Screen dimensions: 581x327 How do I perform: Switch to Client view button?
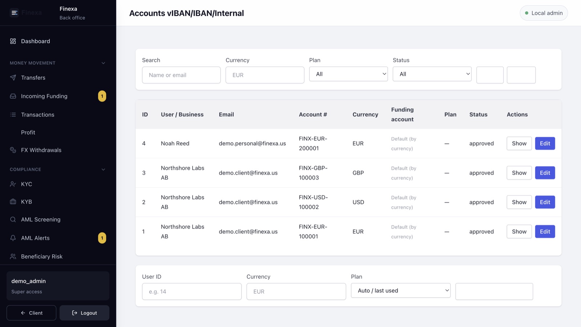31,313
